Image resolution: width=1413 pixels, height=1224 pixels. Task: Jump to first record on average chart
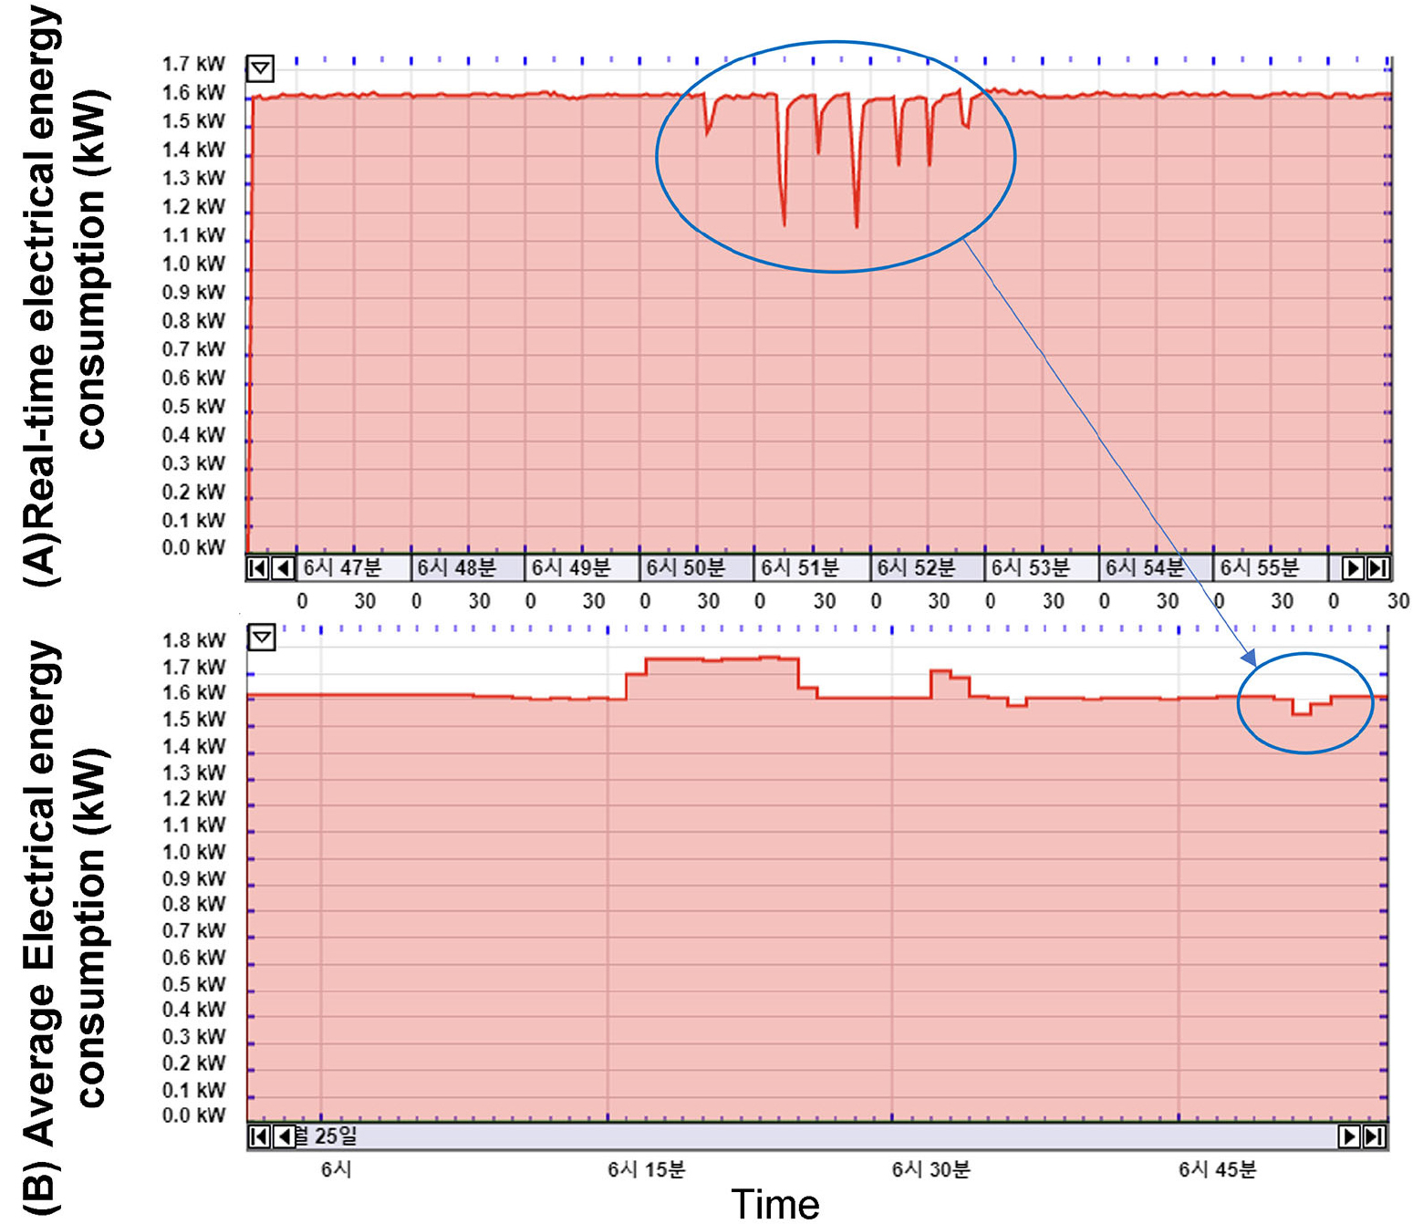259,1136
